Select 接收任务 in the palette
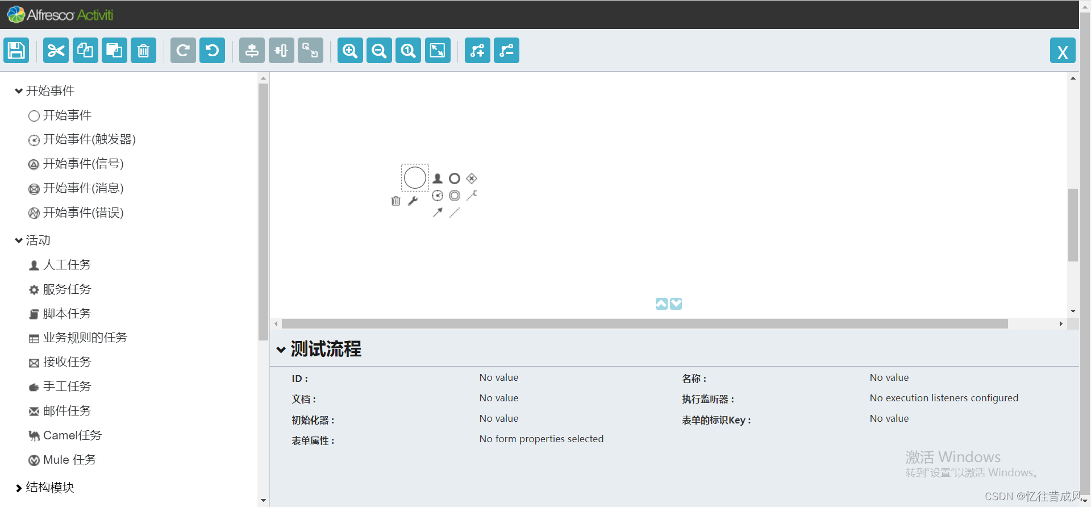The image size is (1091, 507). [60, 362]
